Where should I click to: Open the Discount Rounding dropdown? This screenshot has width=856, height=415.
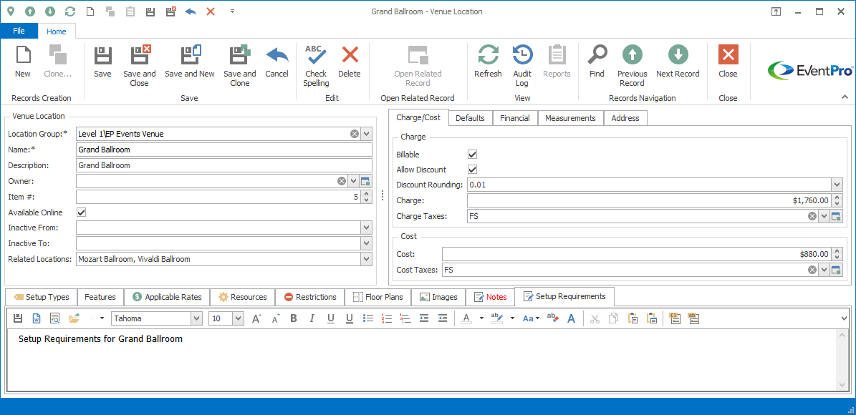(x=837, y=185)
